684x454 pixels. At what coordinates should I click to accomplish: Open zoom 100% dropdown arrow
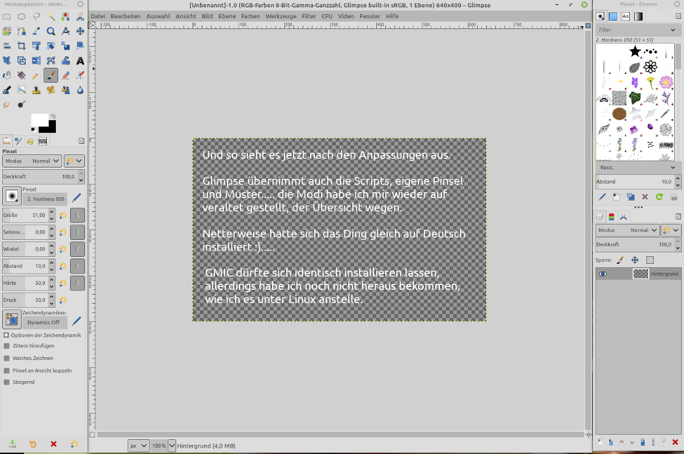(x=172, y=445)
